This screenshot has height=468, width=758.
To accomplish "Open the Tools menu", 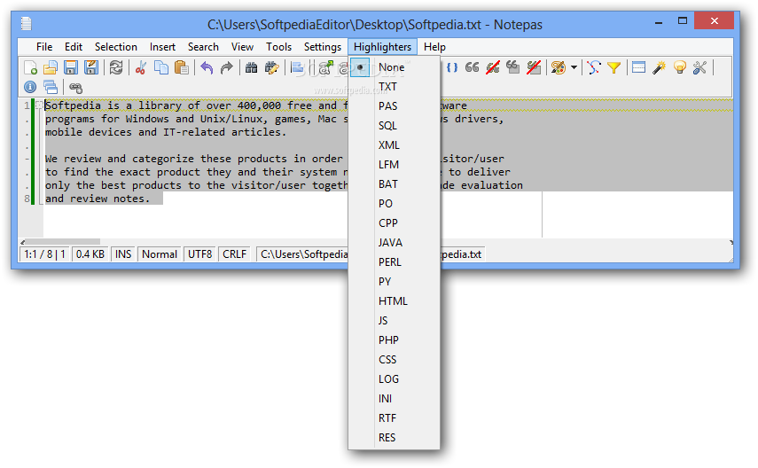I will pos(279,47).
